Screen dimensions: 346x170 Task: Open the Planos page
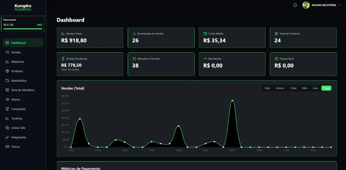[x=23, y=147]
